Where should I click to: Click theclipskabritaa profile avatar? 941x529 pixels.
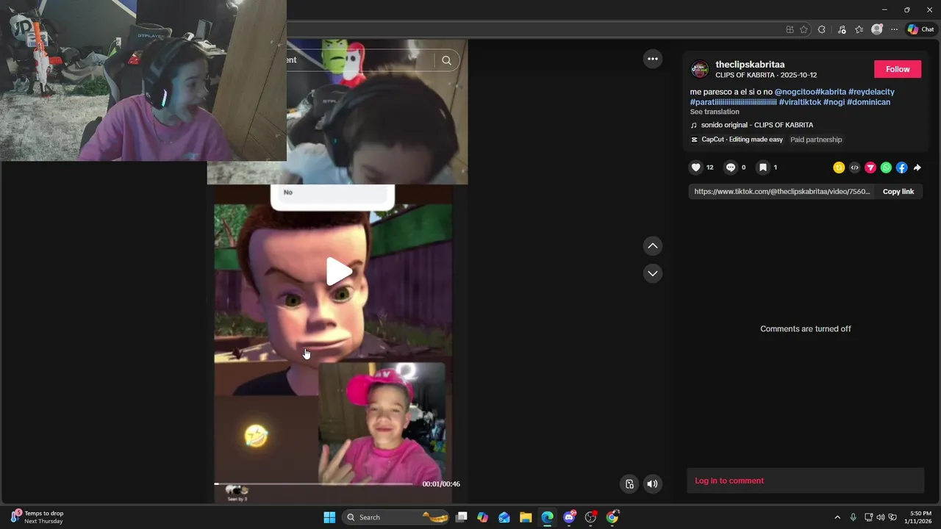(x=700, y=69)
